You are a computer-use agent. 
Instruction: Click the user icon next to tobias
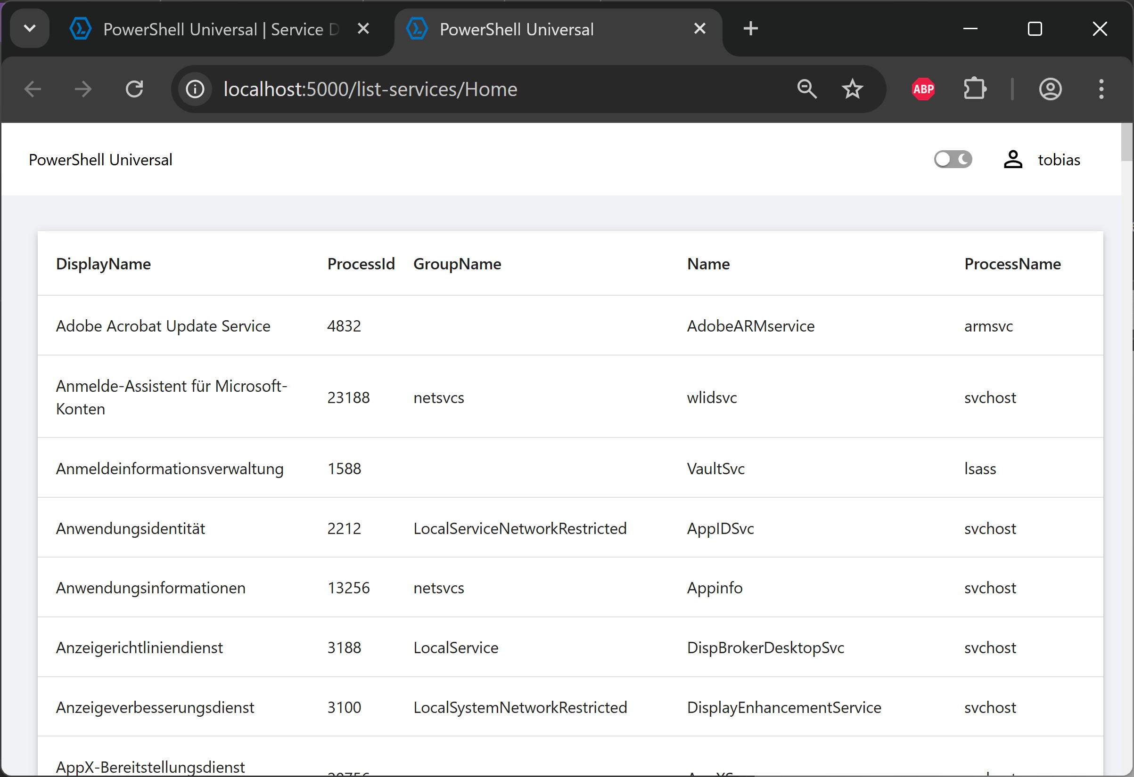tap(1013, 159)
